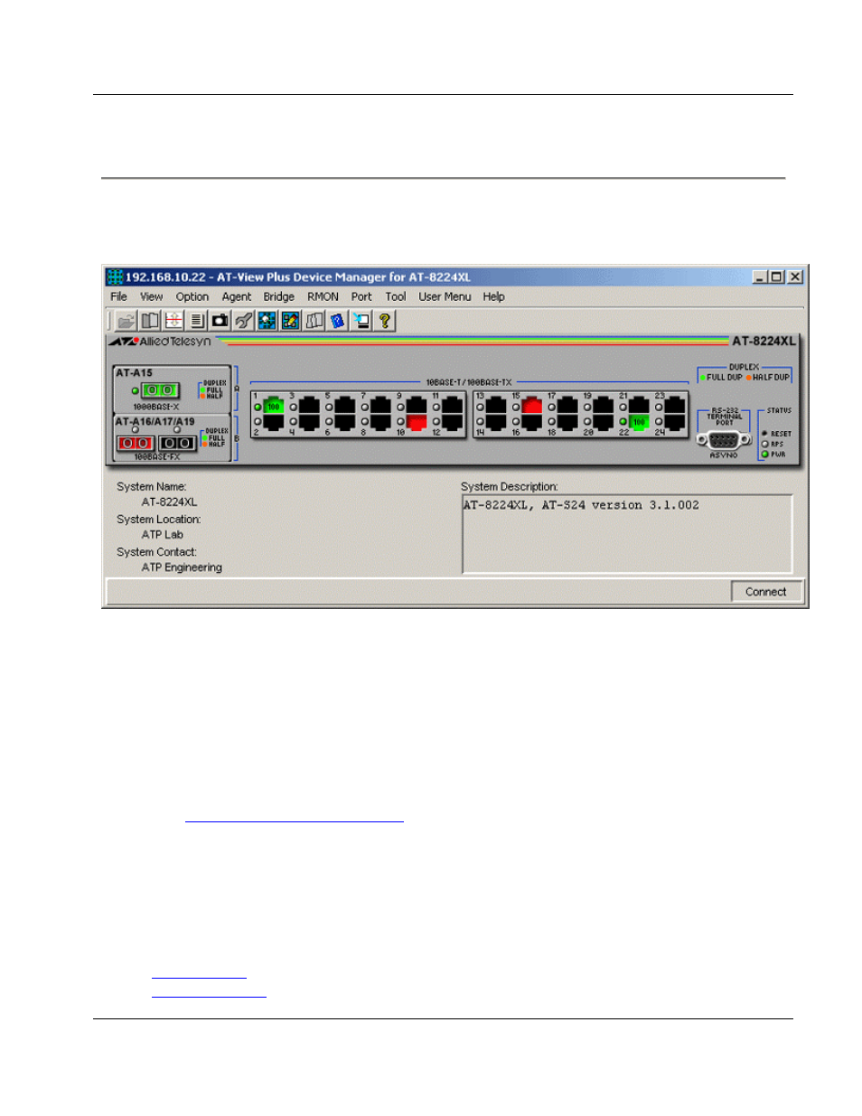
Task: Select red port 10 on the switch
Action: (416, 421)
